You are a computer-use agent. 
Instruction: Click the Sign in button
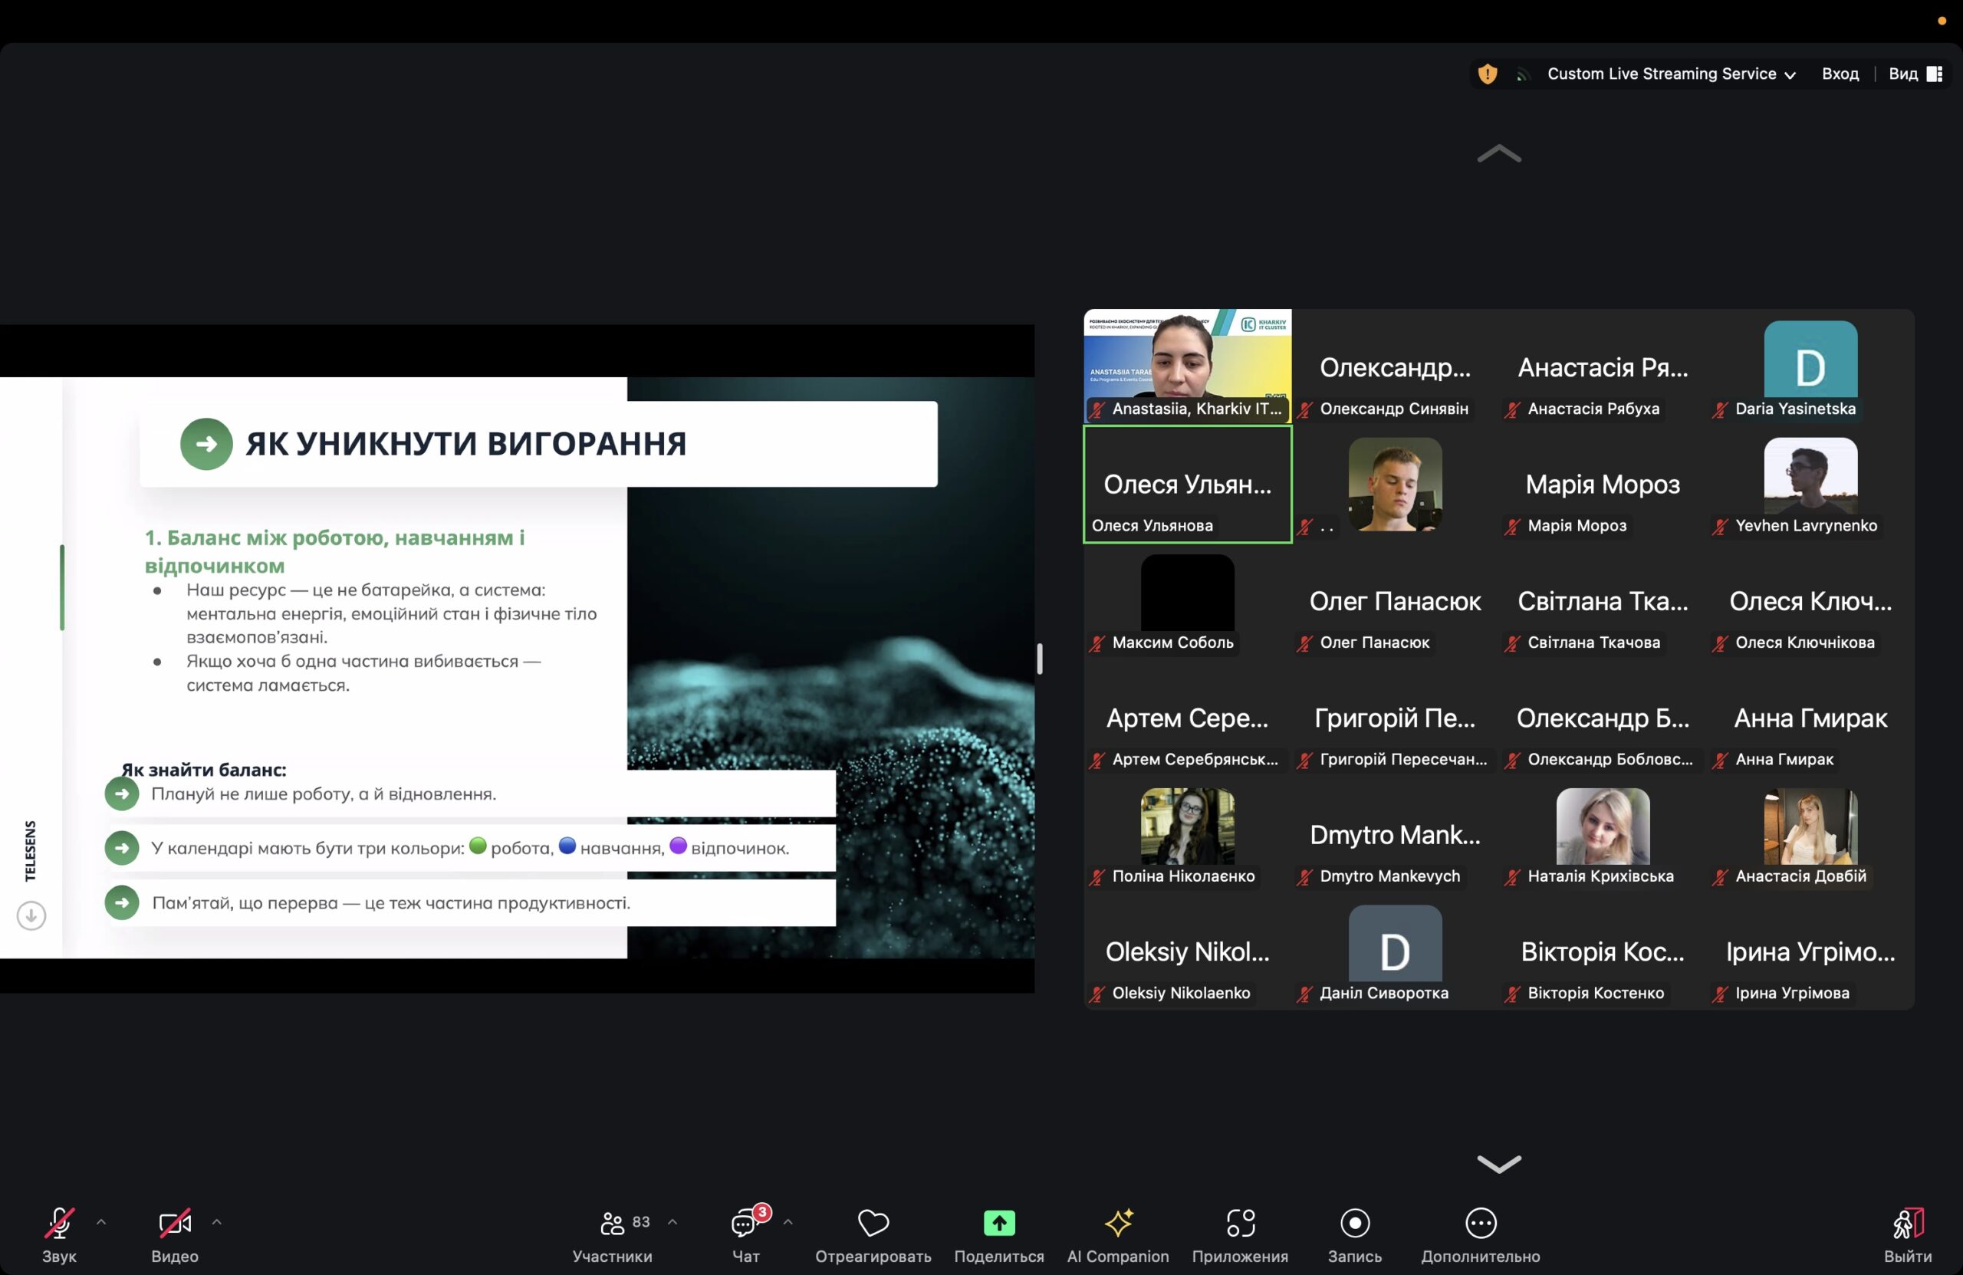[x=1840, y=74]
